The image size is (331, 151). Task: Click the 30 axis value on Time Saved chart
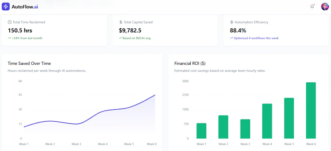click(20, 109)
